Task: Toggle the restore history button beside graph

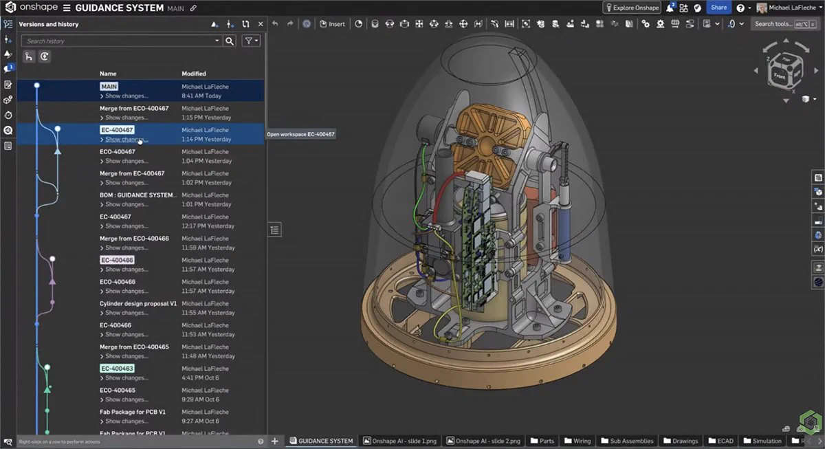Action: (45, 57)
